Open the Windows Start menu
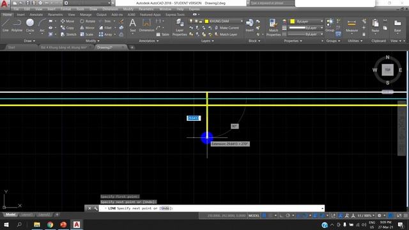Screen dimensions: 409x230 [6, 224]
